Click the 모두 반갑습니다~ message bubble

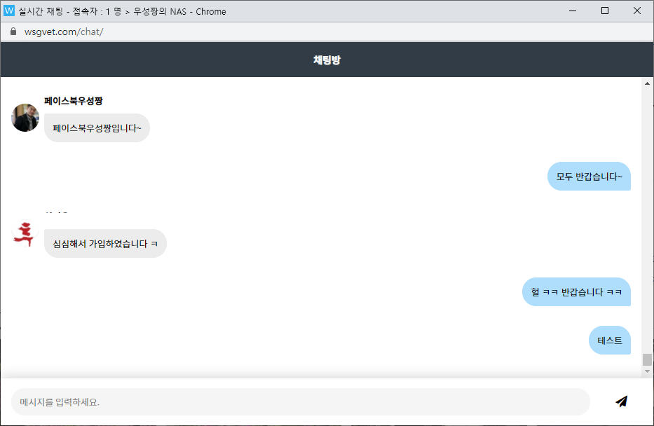coord(589,177)
